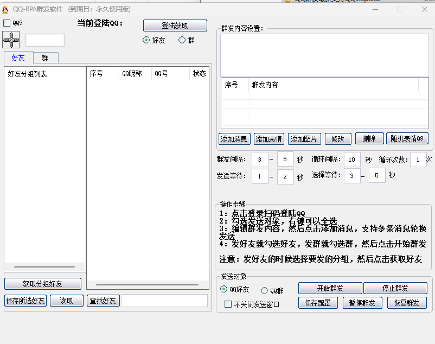The height and width of the screenshot is (344, 435).
Task: Focus the input field beside the crosshair icon
Action: tap(45, 40)
